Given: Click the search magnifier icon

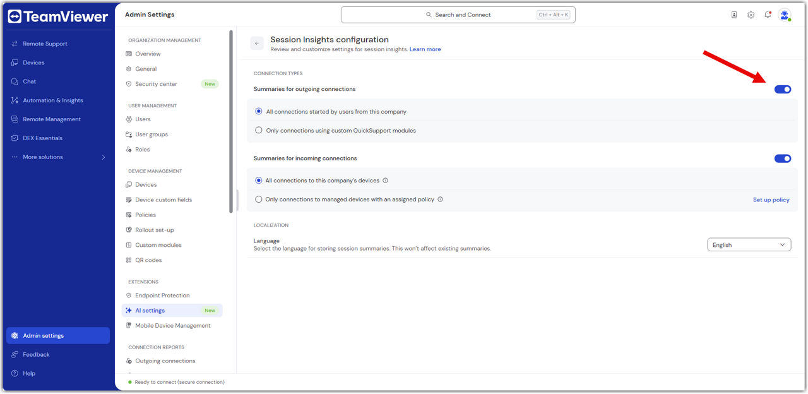Looking at the screenshot, I should (429, 15).
